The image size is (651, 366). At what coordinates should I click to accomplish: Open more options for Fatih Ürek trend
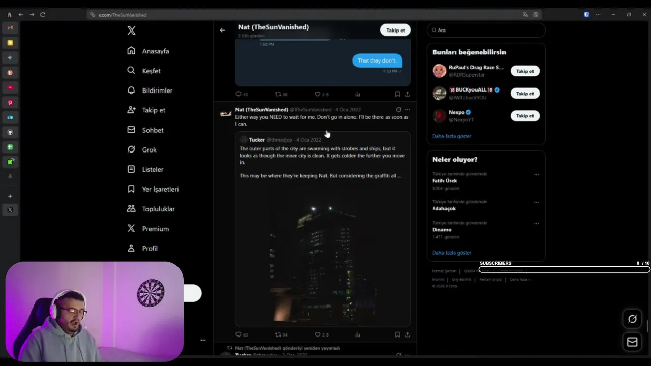[x=536, y=175]
